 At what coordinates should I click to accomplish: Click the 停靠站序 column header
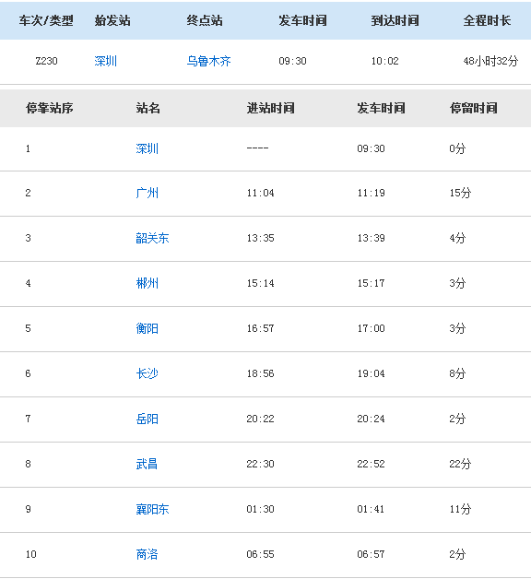[x=50, y=108]
